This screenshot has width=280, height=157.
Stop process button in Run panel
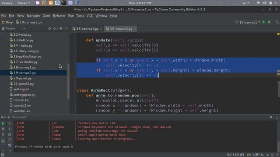click(x=3, y=129)
